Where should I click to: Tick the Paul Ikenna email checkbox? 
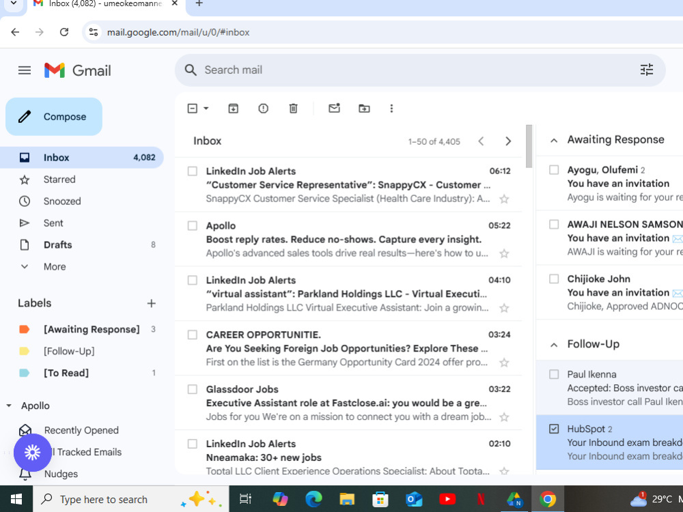554,374
